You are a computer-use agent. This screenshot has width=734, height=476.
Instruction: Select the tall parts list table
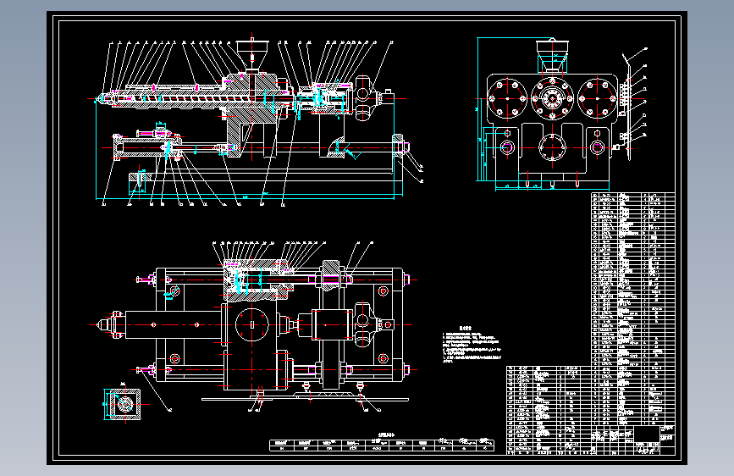point(633,309)
